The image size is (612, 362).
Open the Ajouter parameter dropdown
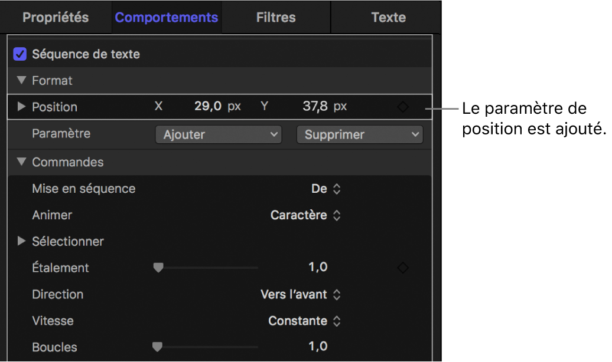219,134
